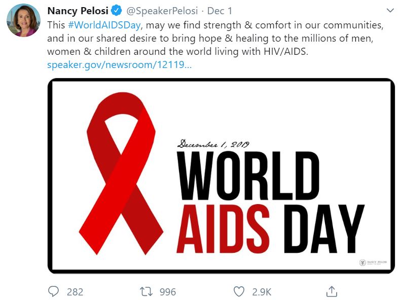
Task: Click the small Nancy Pelosi seal logo
Action: (362, 262)
